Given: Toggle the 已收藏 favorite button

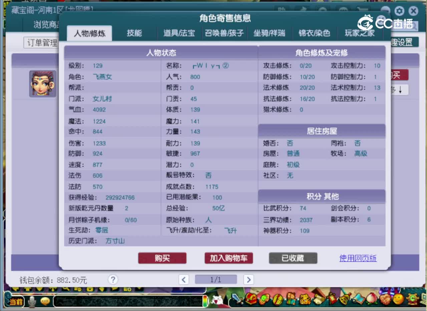Looking at the screenshot, I should click(293, 258).
